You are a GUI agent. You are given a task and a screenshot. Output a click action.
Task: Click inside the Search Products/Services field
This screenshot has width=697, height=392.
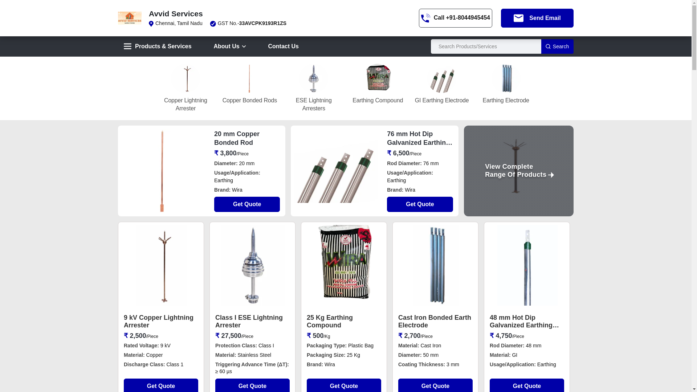[486, 46]
